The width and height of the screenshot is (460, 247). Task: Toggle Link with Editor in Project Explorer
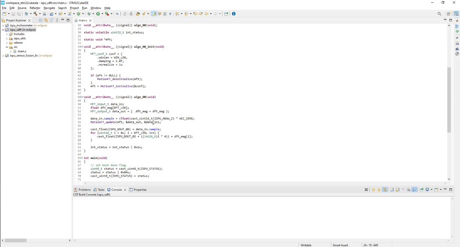(46, 20)
